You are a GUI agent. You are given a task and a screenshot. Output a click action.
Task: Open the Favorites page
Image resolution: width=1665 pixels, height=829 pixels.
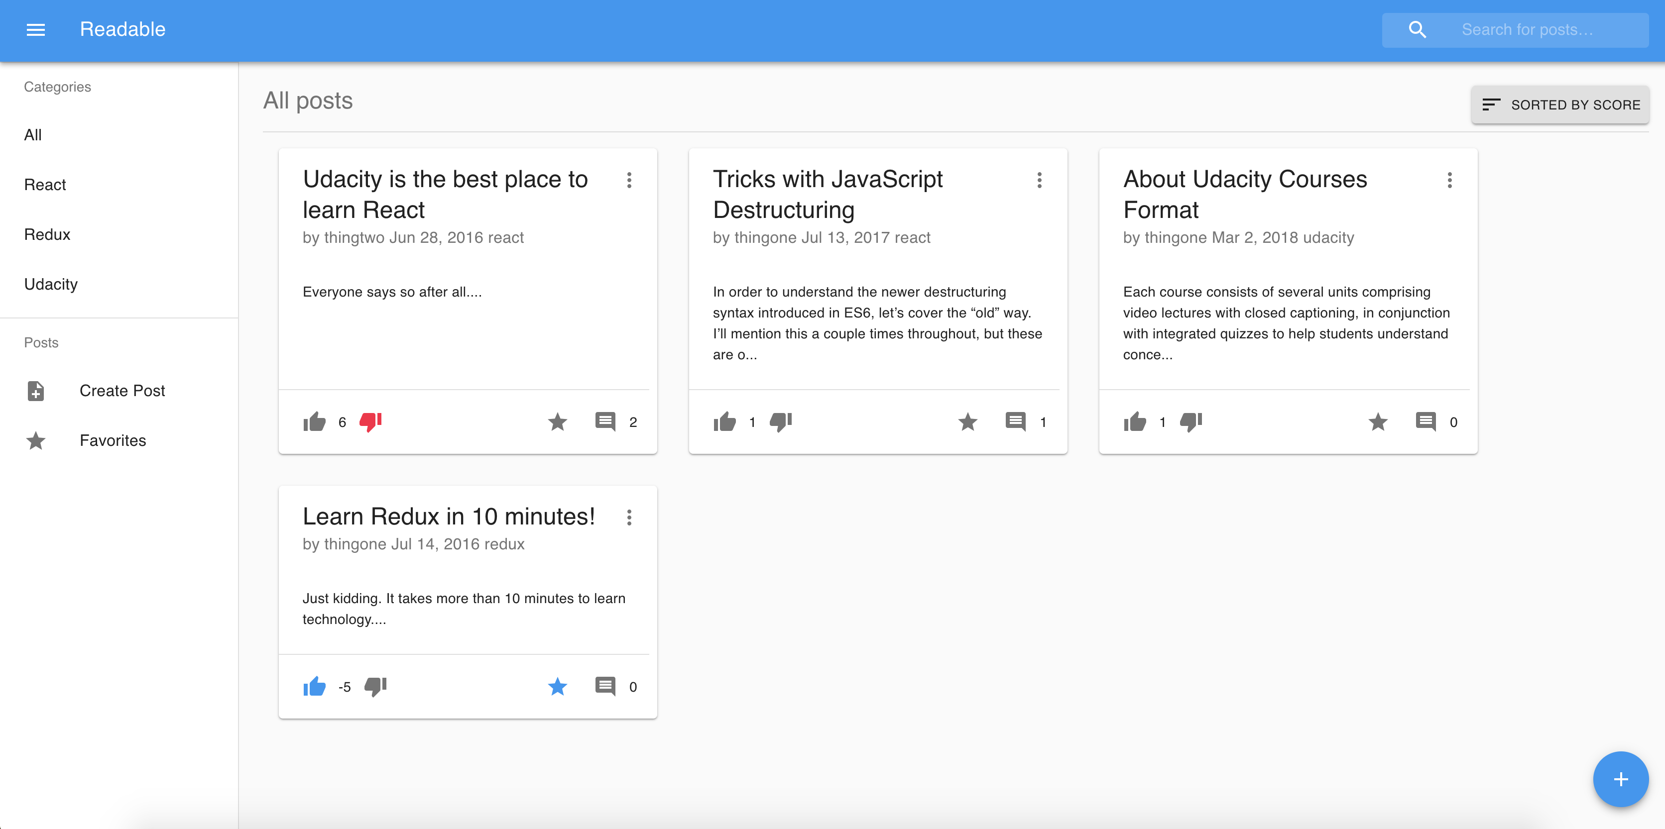113,441
